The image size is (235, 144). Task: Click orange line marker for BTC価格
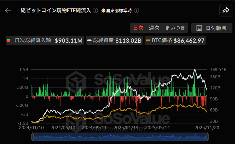pyautogui.click(x=148, y=40)
